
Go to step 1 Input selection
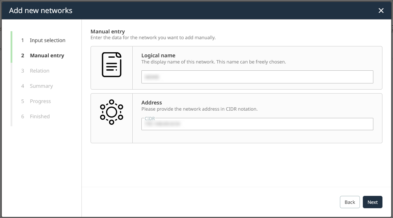tap(47, 40)
